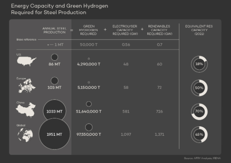Click the 1 MT base value
Screen dimensions: 231x163
(59, 45)
